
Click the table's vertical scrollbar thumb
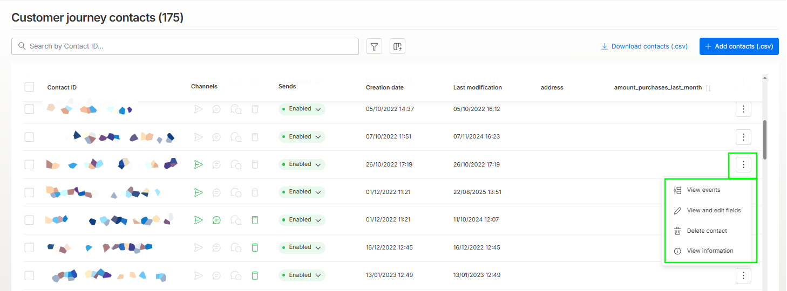coord(765,140)
